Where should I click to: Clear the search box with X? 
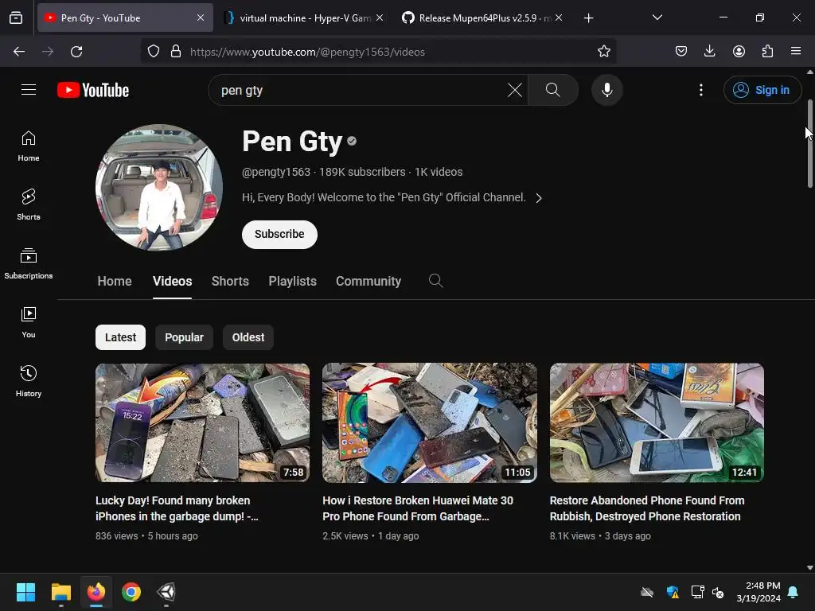point(515,90)
